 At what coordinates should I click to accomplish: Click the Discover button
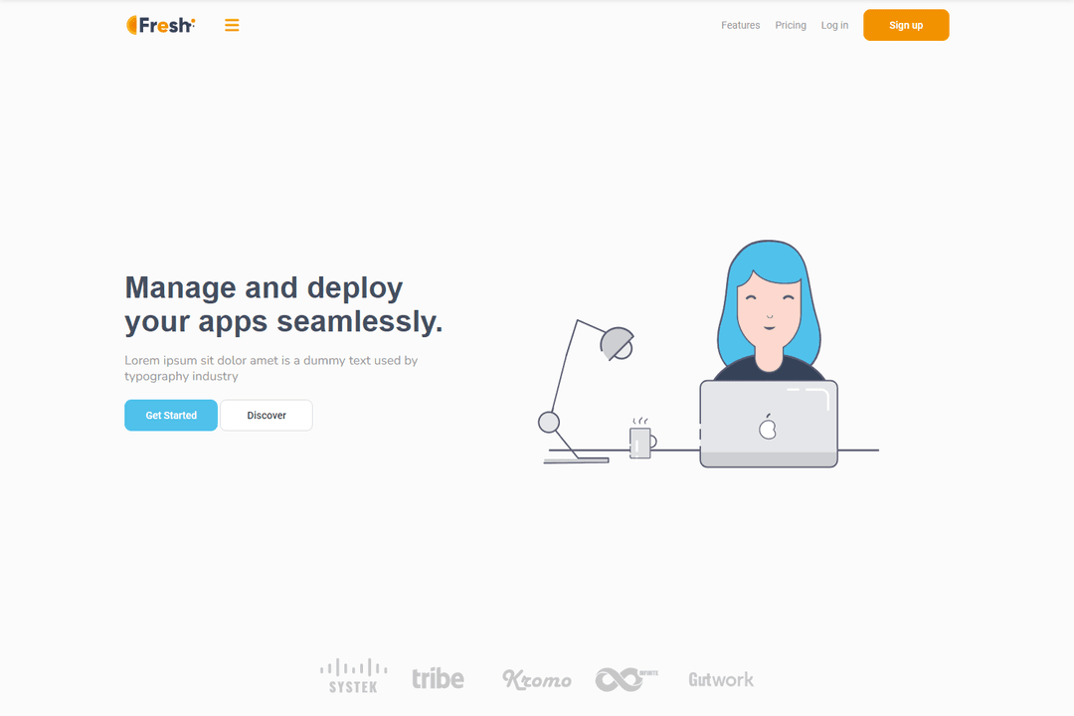267,416
